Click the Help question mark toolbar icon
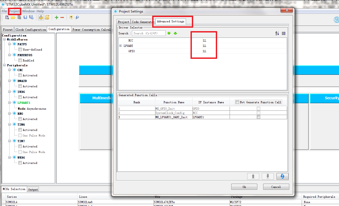Viewport: 339px width, 206px height. (71, 18)
